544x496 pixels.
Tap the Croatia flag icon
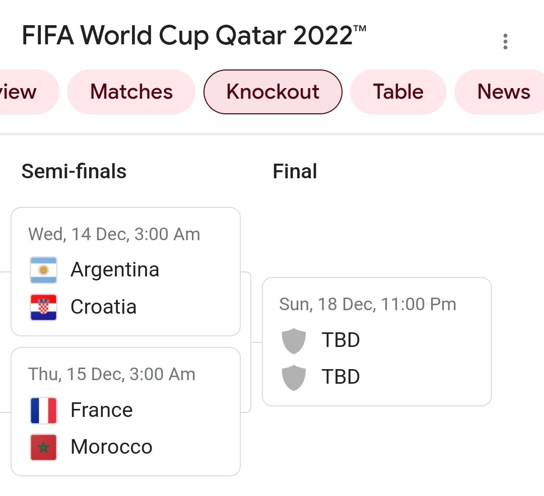pyautogui.click(x=43, y=307)
